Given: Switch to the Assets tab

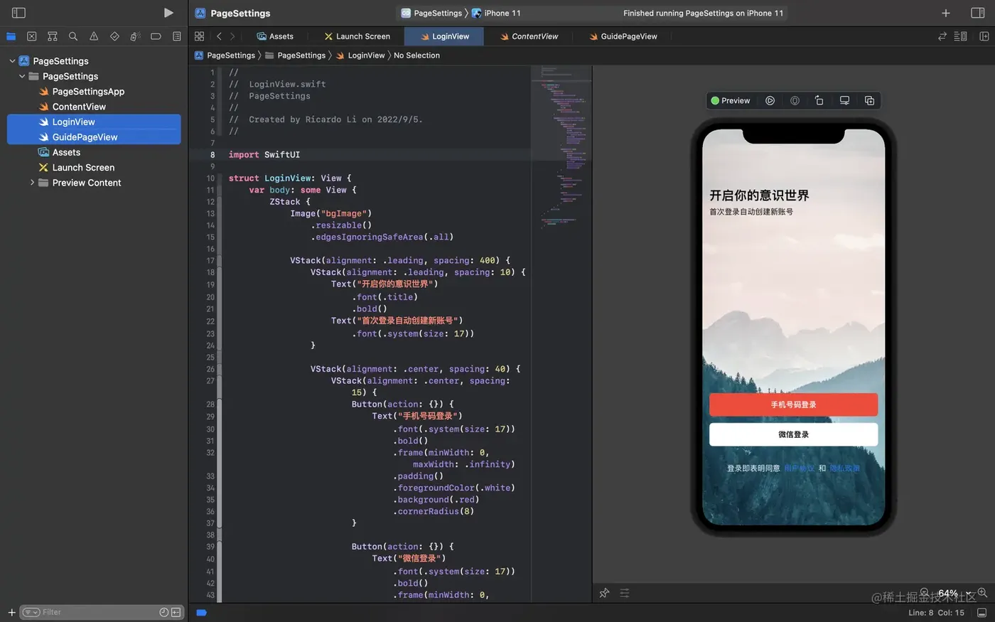Looking at the screenshot, I should click(275, 36).
